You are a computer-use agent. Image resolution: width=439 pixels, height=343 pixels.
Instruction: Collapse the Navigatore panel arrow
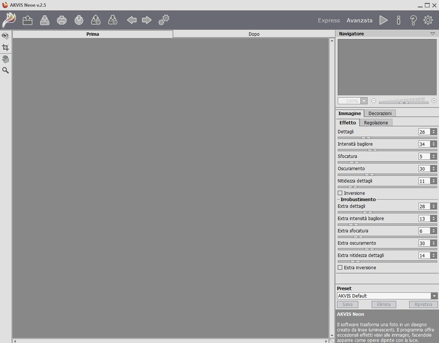(x=433, y=33)
